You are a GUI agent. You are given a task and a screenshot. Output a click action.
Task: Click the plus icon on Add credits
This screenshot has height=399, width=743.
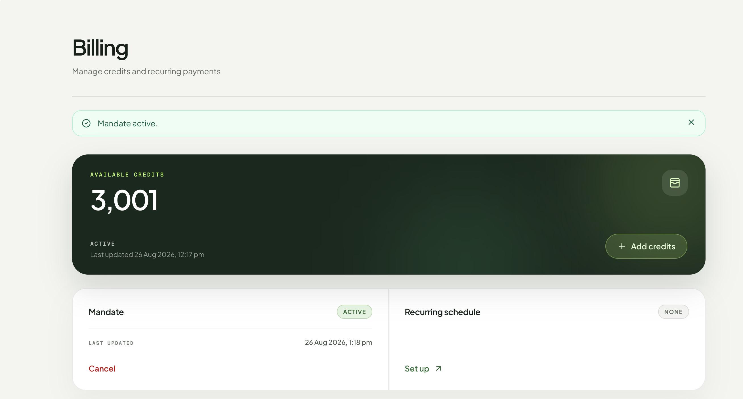point(622,246)
